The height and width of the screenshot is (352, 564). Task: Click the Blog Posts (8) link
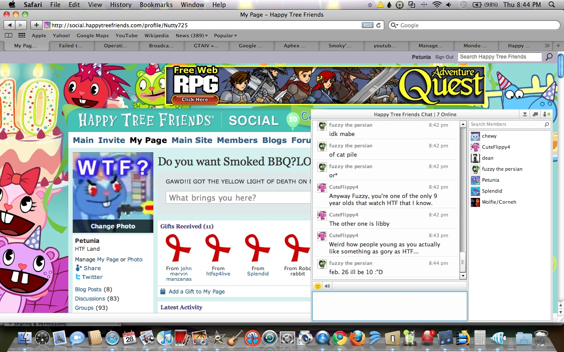click(93, 289)
